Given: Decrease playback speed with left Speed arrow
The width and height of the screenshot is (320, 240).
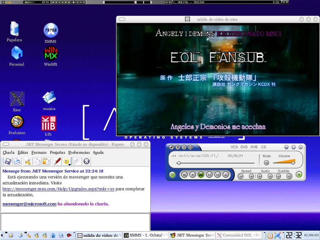Looking at the screenshot, I should point(241,176).
